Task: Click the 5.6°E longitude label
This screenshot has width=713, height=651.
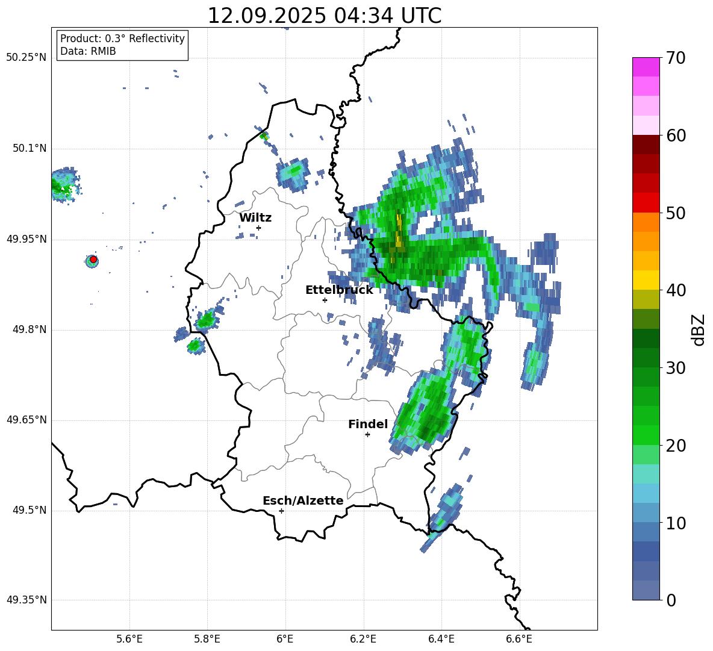Action: [x=129, y=639]
